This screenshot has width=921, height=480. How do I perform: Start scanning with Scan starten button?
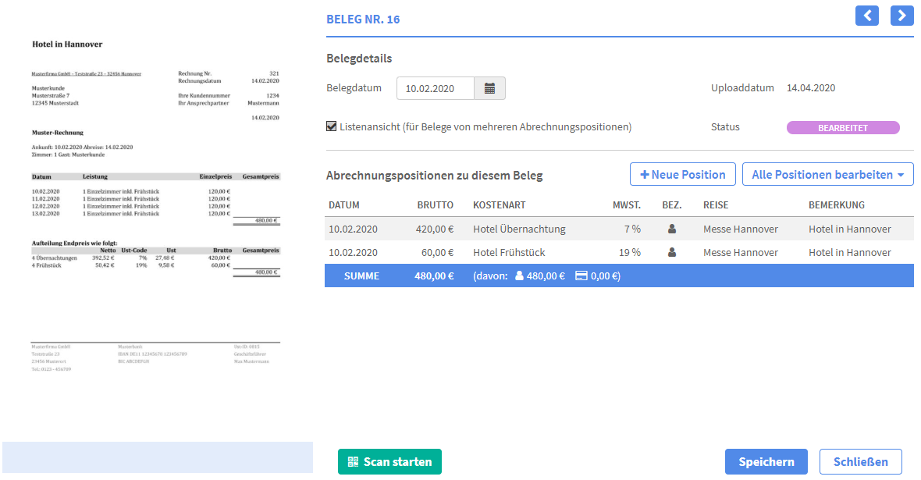pyautogui.click(x=389, y=462)
